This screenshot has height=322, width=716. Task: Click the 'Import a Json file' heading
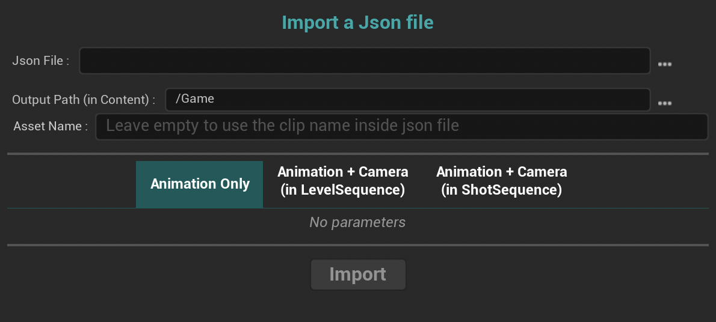coord(357,23)
